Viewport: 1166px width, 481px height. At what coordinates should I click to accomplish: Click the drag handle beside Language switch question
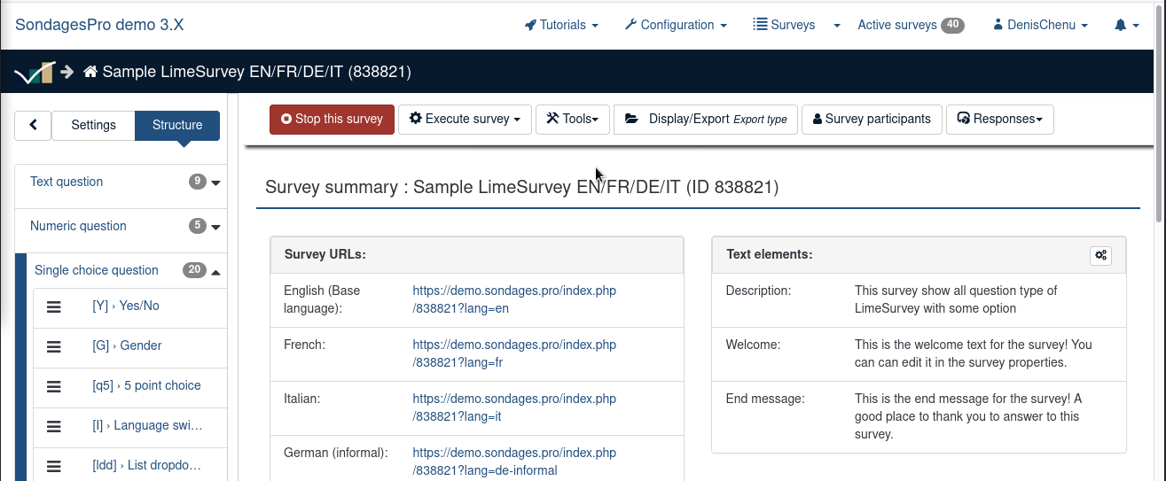(x=54, y=426)
